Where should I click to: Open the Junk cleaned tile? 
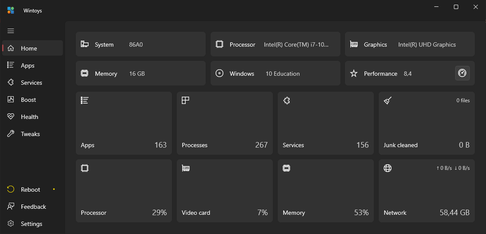(427, 123)
